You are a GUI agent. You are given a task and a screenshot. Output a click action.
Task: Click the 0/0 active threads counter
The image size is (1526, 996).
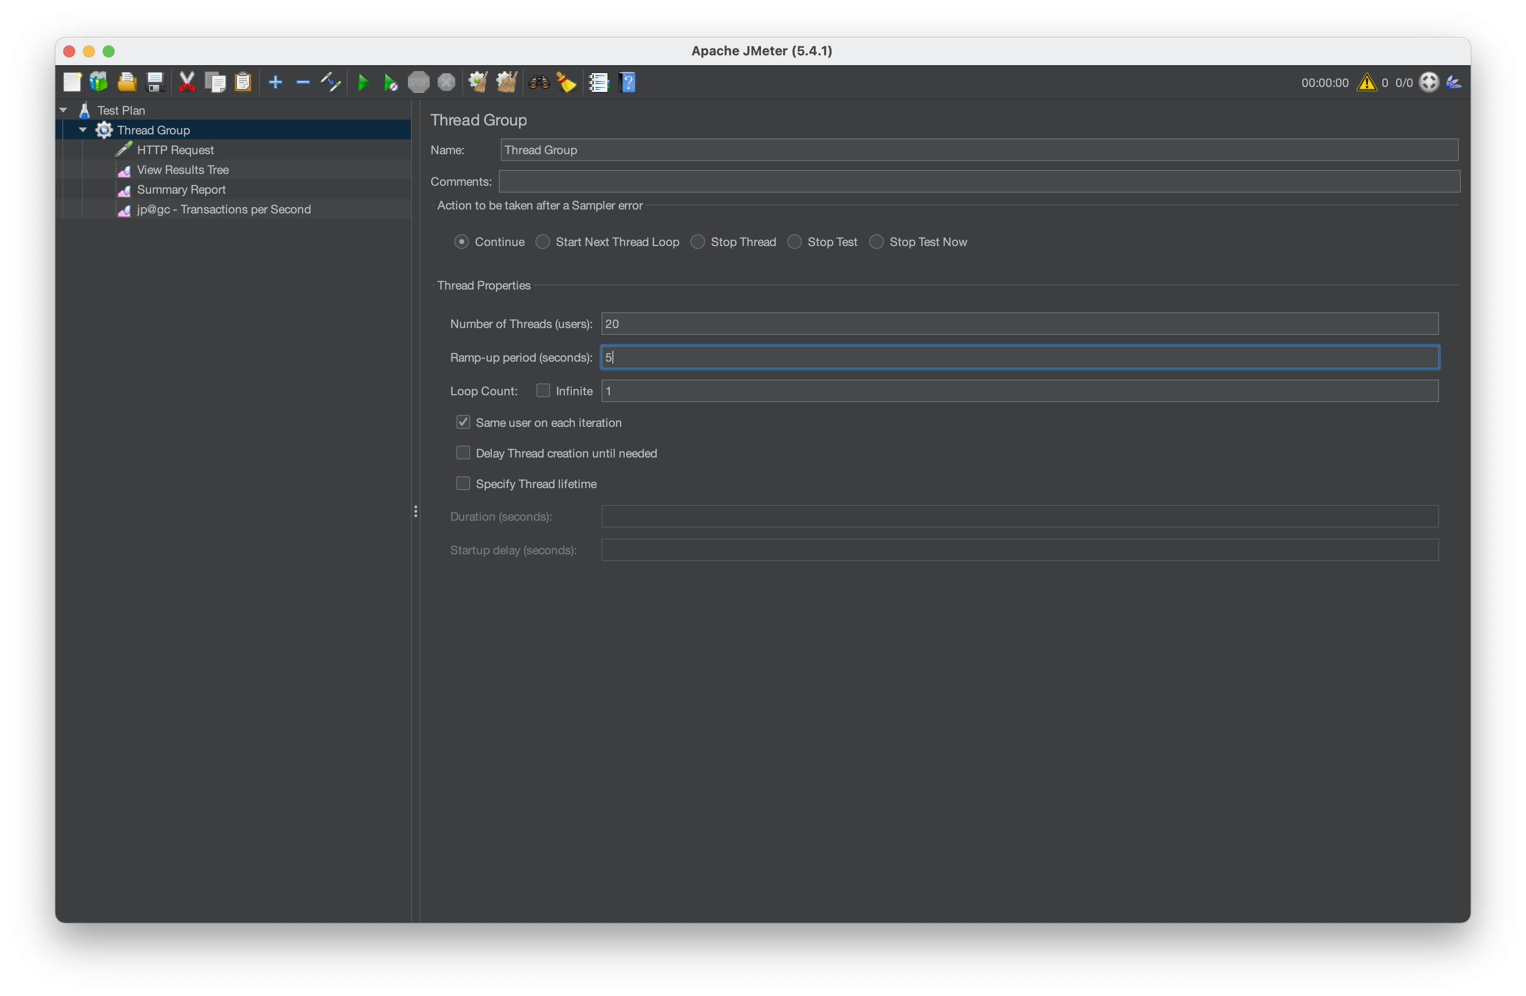point(1404,83)
